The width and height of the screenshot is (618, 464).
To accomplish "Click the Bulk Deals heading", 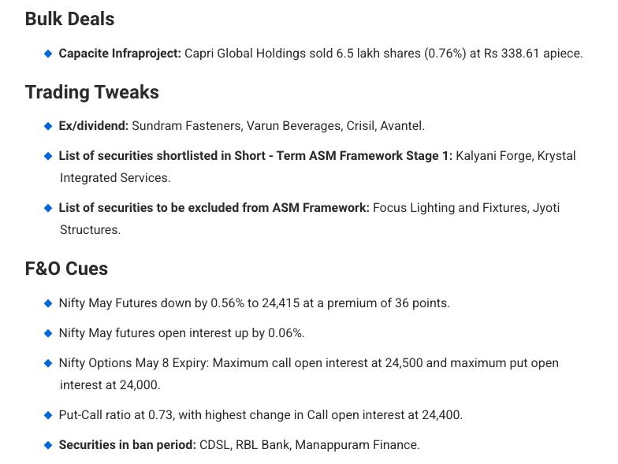I will coord(69,19).
